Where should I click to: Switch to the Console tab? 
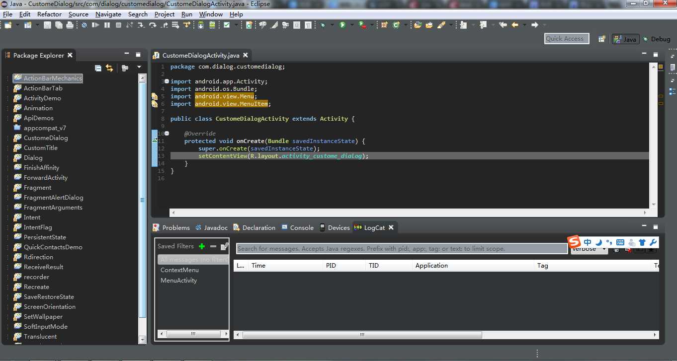pyautogui.click(x=298, y=227)
